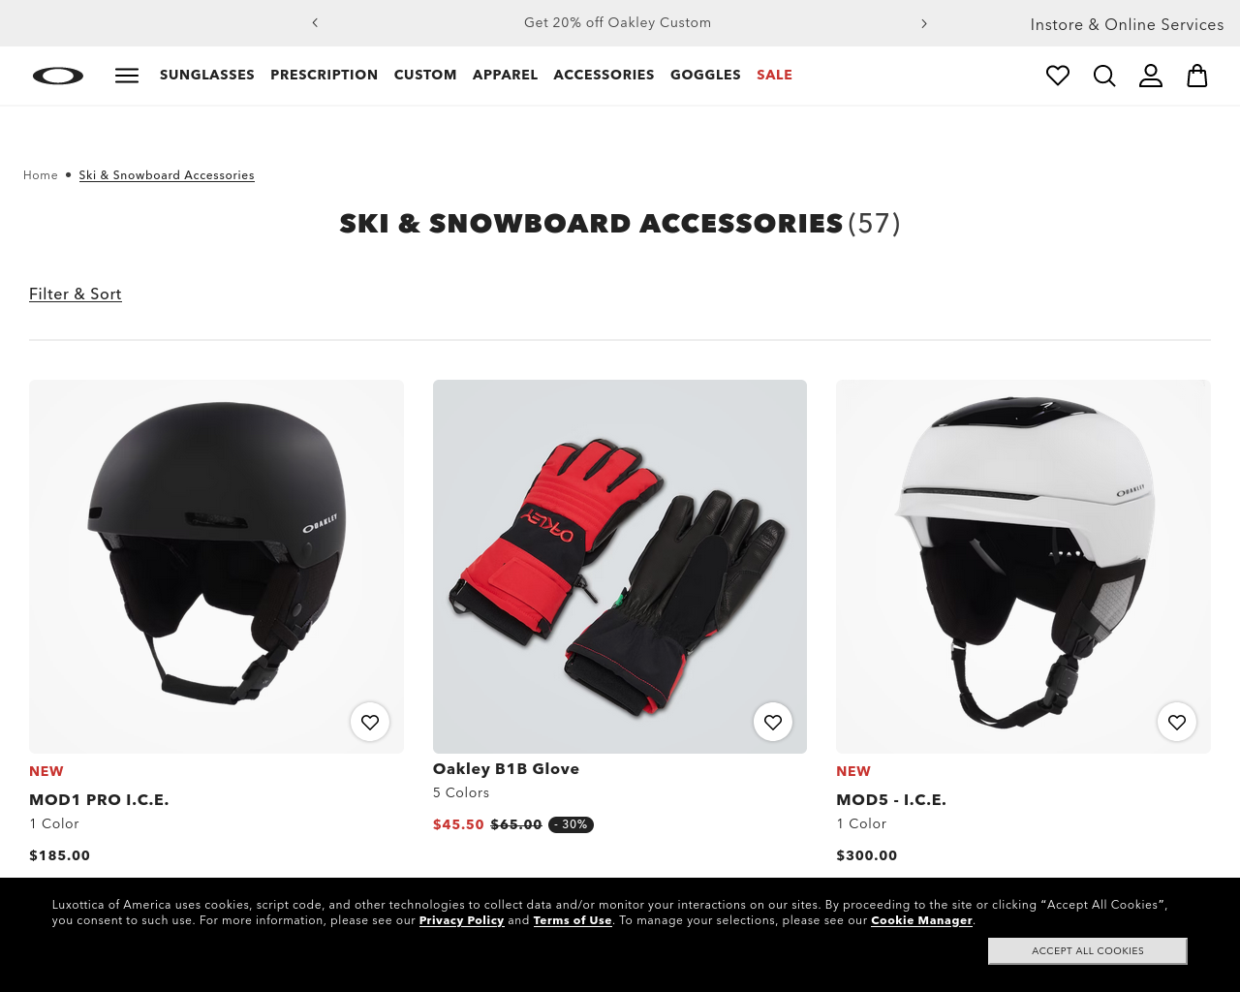
Task: Favorite the MOD5 - I.C.E. helmet
Action: [x=1177, y=722]
